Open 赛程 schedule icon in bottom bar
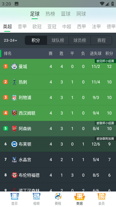The image size is (116, 207). pos(58,196)
